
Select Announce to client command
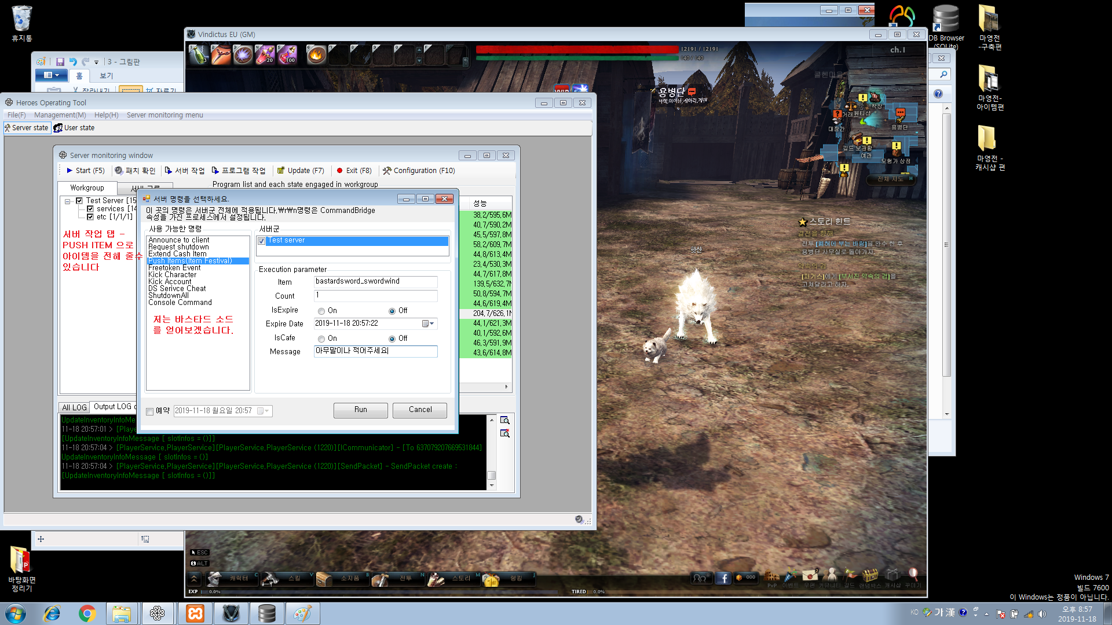(178, 240)
